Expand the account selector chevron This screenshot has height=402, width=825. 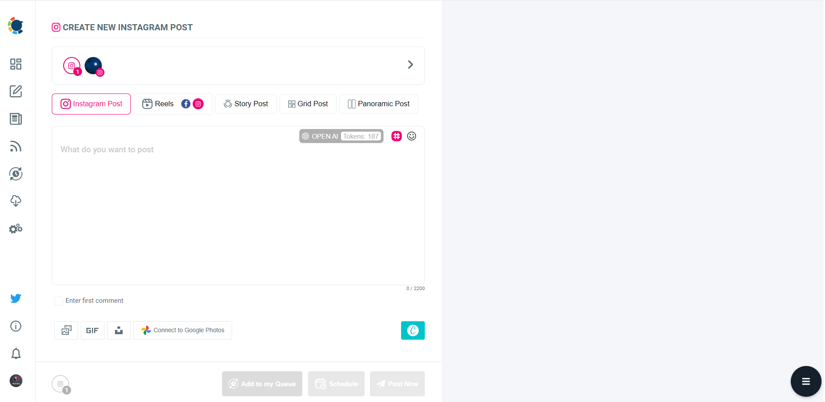tap(411, 65)
